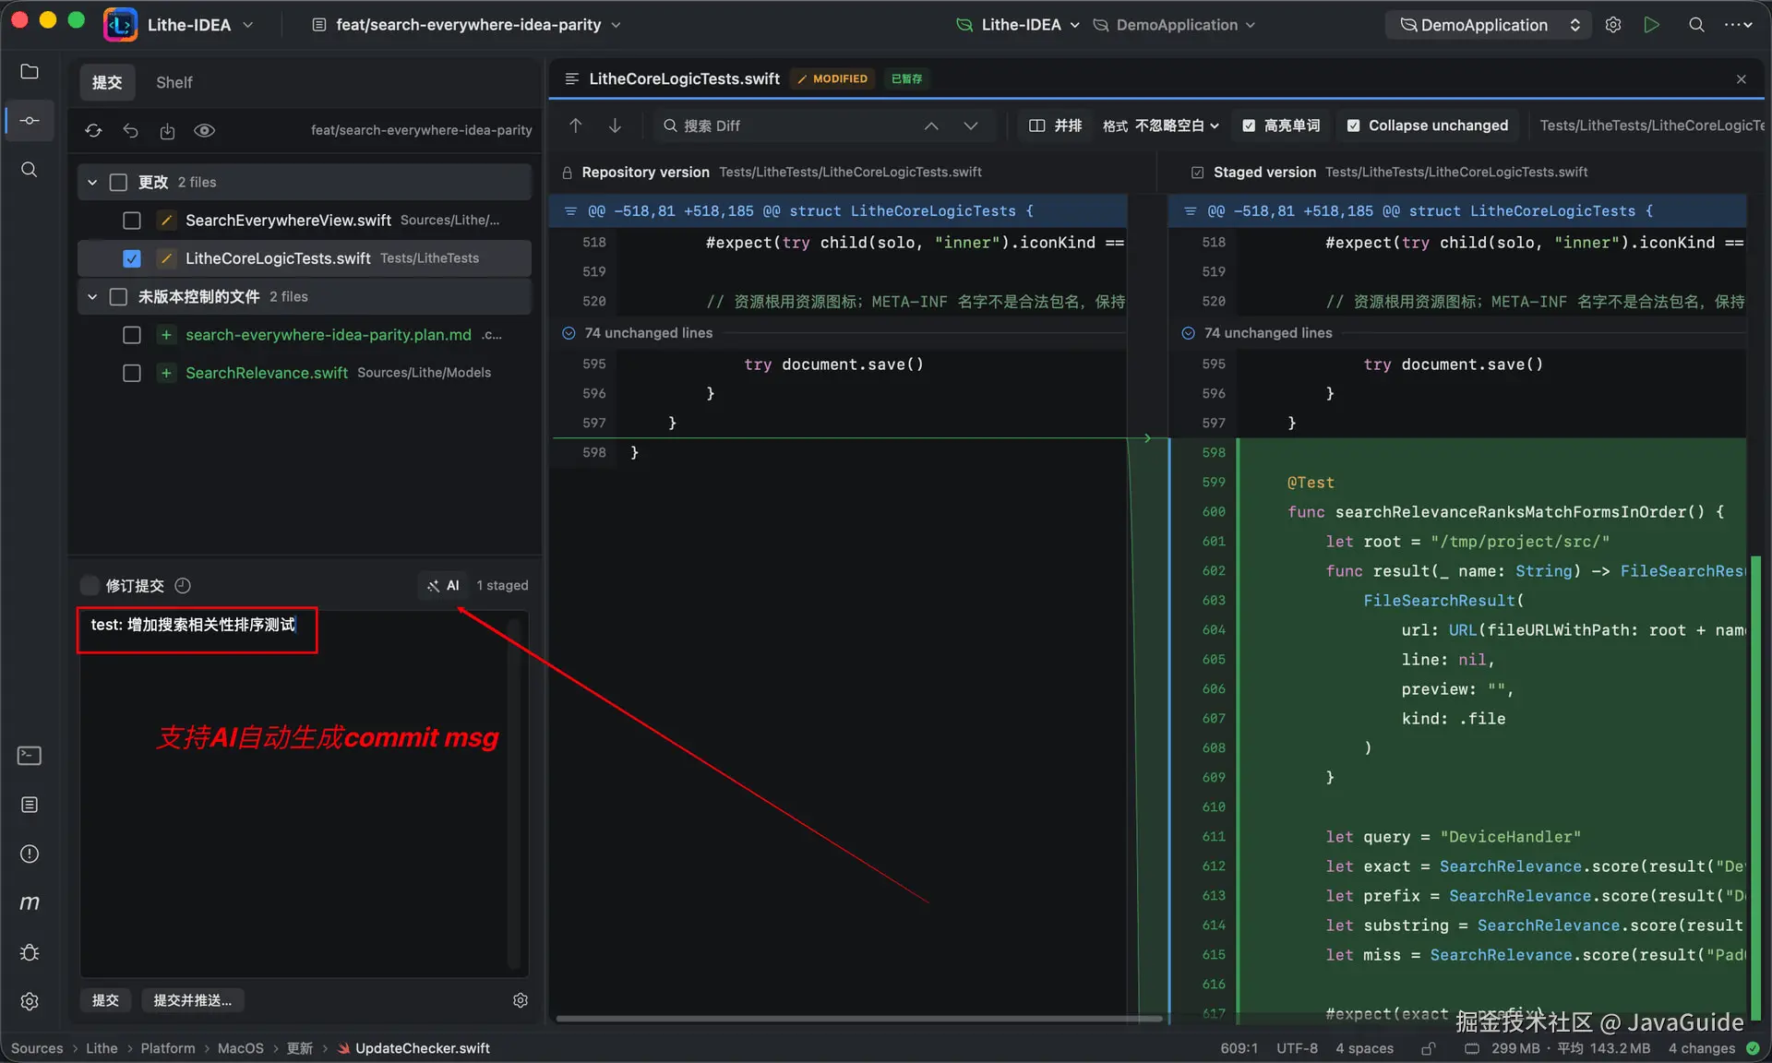Click the eye view options icon
Image resolution: width=1772 pixels, height=1063 pixels.
pos(204,130)
